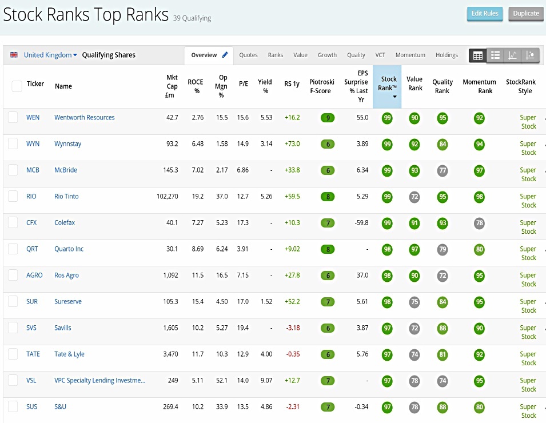This screenshot has height=423, width=546.
Task: Open the Tate & Lyle company link
Action: pyautogui.click(x=69, y=354)
